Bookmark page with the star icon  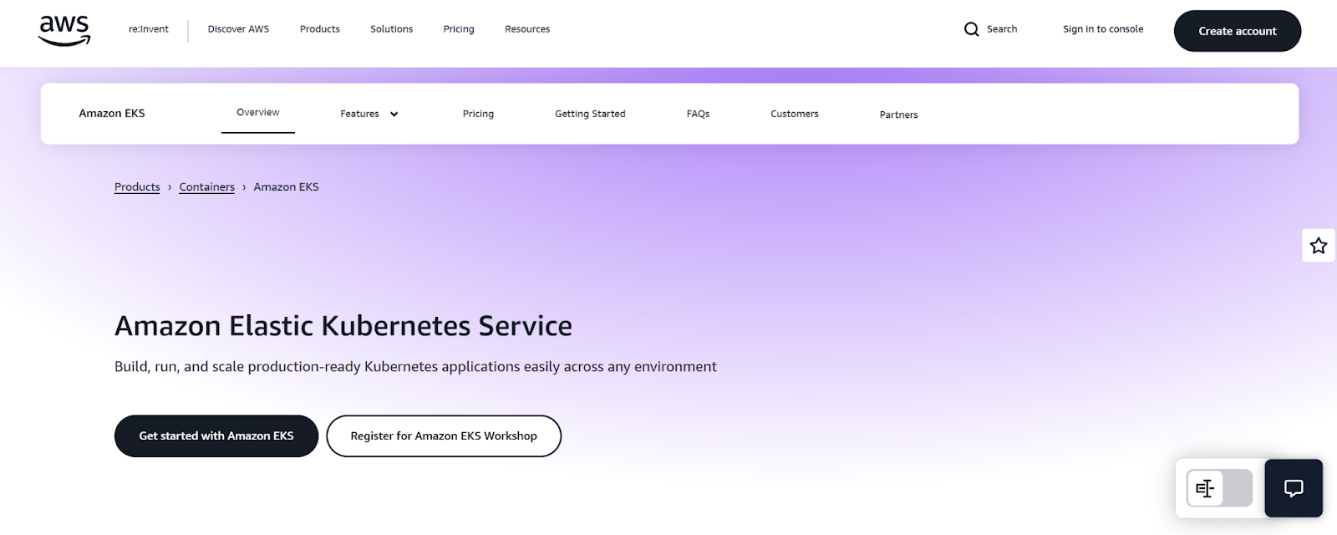click(x=1319, y=245)
